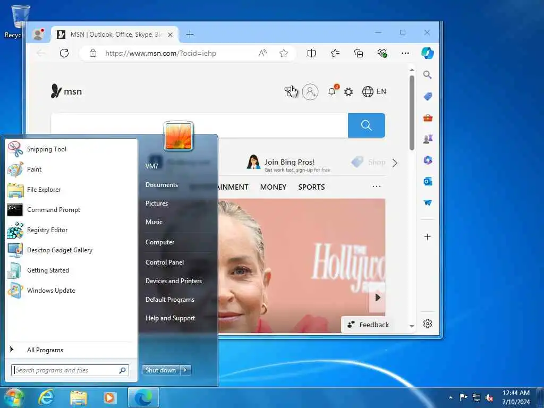Open the Feedback button

click(x=369, y=325)
